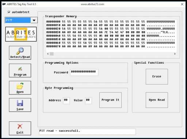Click the 'Value' label text
Image resolution: width=187 pixels, height=139 pixels.
click(78, 100)
